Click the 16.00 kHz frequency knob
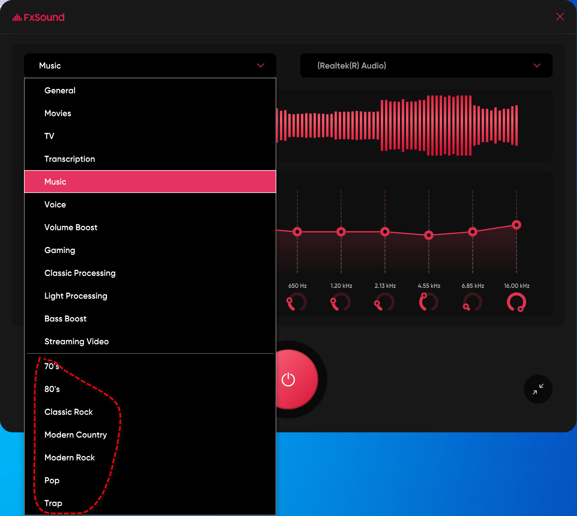Screen dimensions: 577x516 (517, 302)
